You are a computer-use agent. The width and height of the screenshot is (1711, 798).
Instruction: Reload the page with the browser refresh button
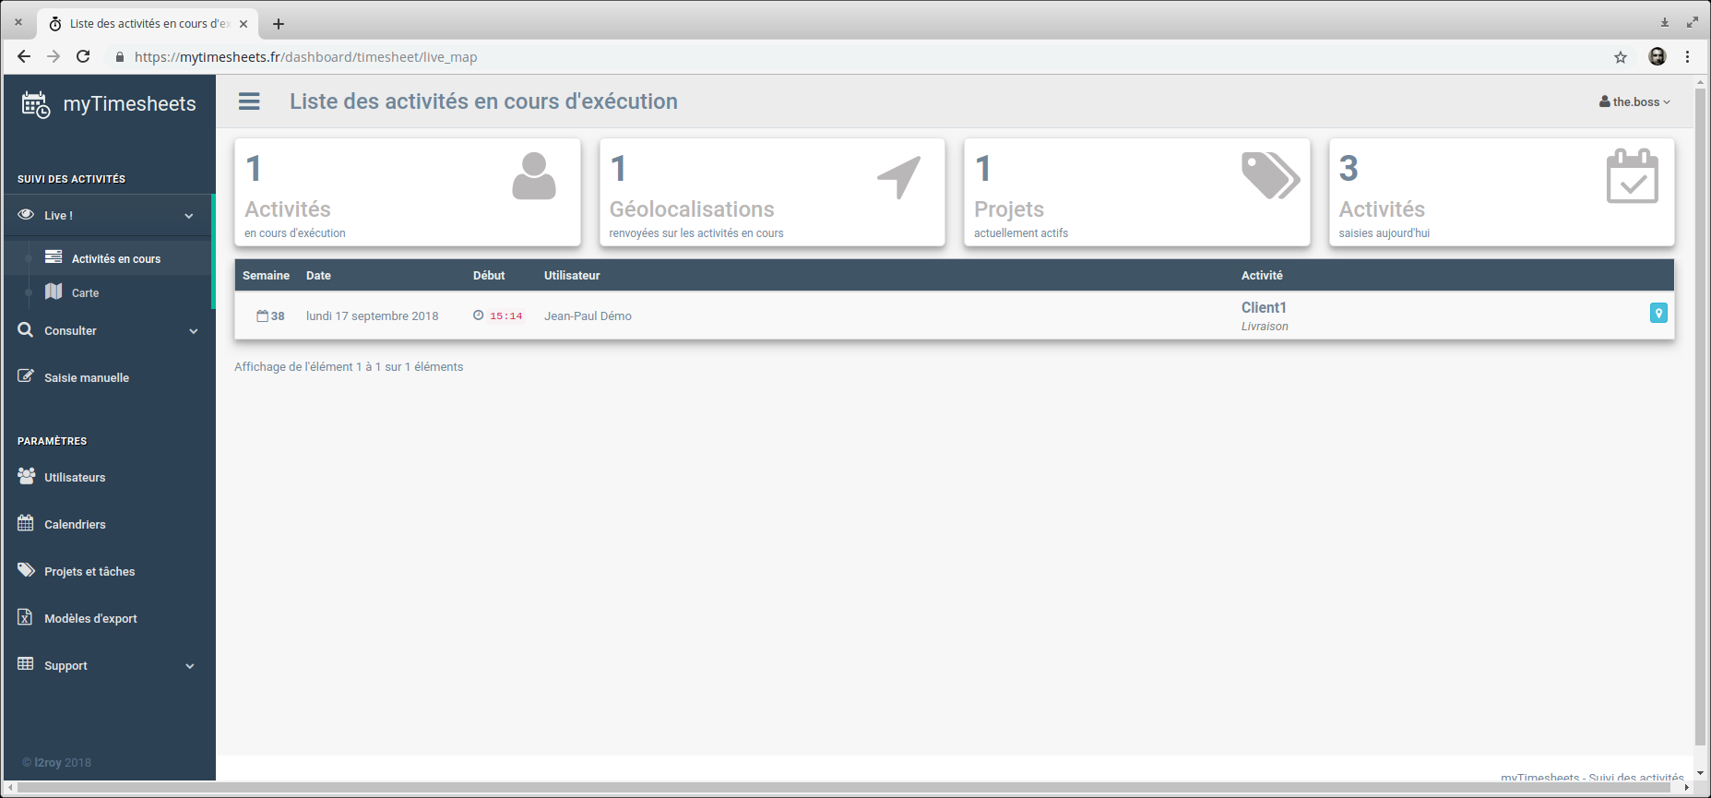point(83,57)
